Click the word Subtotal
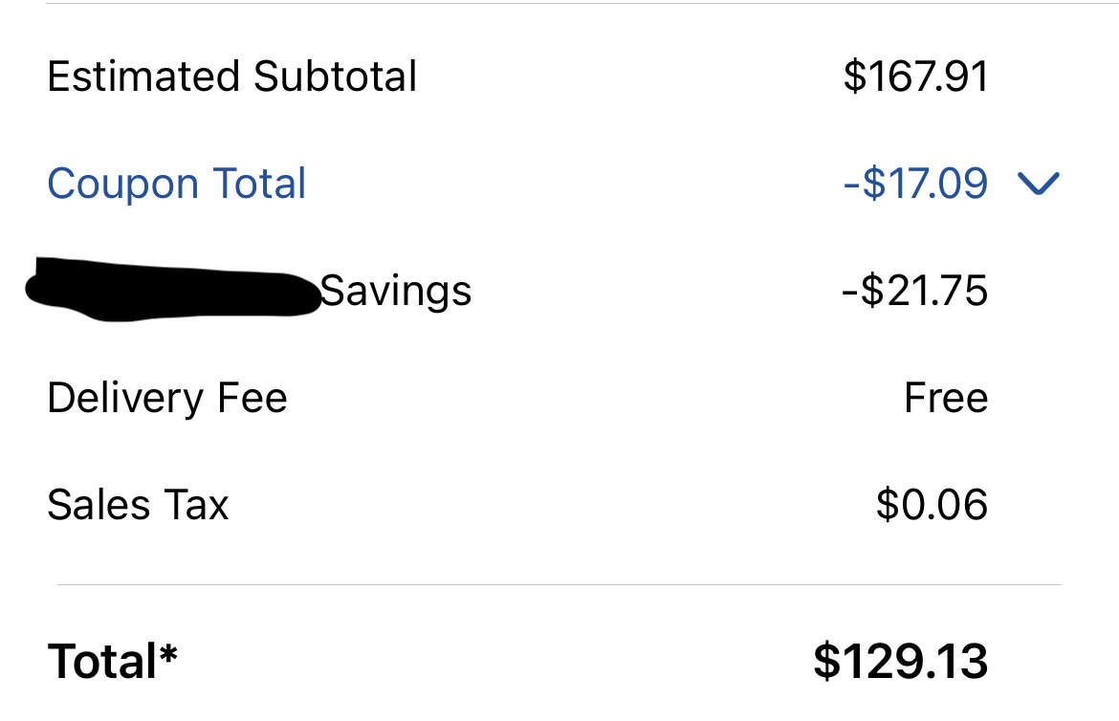Image resolution: width=1119 pixels, height=721 pixels. pyautogui.click(x=336, y=76)
